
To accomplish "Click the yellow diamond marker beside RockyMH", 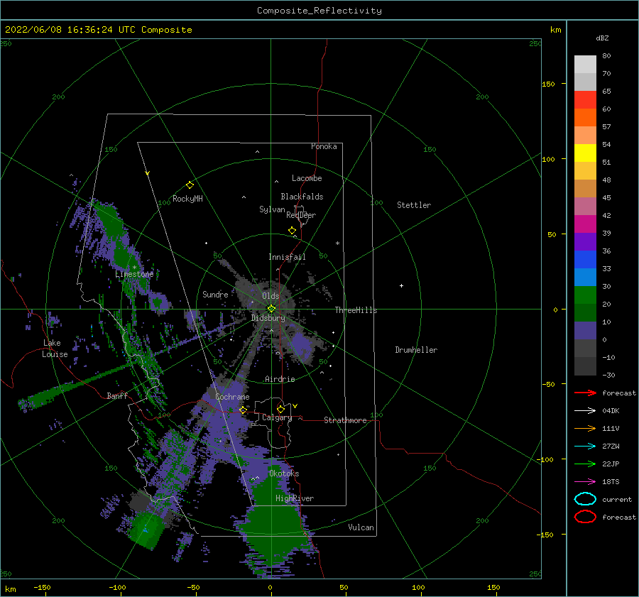I will coord(190,185).
